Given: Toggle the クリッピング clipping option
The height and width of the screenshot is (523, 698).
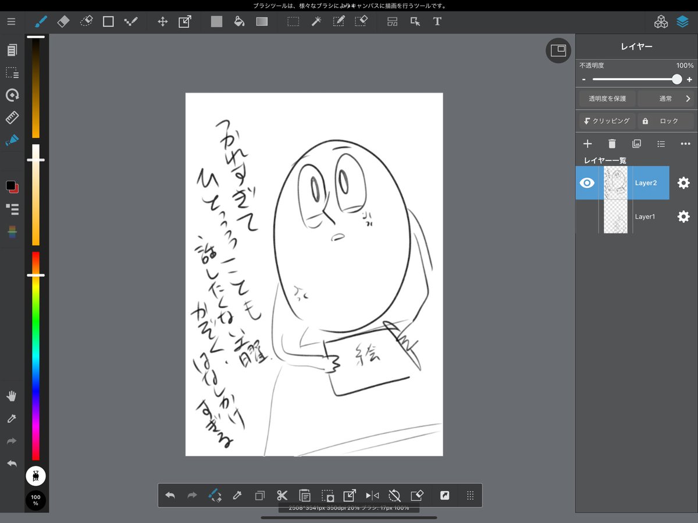Looking at the screenshot, I should pyautogui.click(x=607, y=121).
